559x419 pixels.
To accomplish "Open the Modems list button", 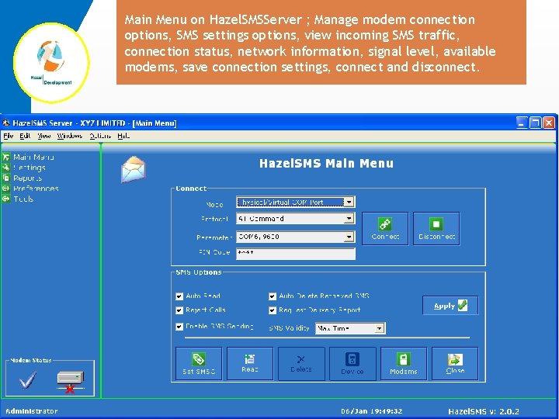I will point(404,364).
